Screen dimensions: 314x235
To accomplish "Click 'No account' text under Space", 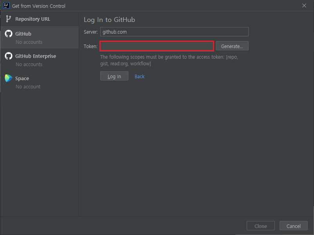I will pyautogui.click(x=28, y=86).
